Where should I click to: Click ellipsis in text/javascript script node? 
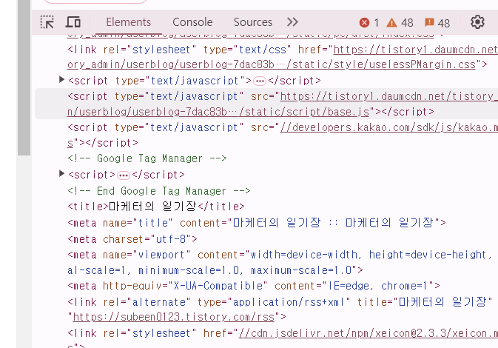click(260, 81)
